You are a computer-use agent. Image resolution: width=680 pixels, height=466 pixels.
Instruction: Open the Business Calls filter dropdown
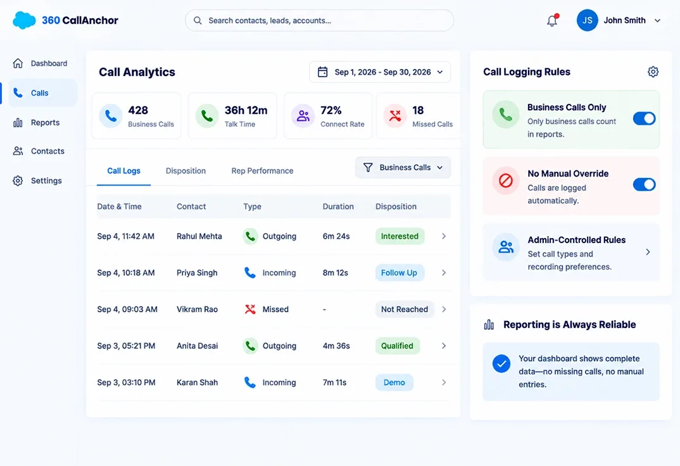click(x=403, y=167)
